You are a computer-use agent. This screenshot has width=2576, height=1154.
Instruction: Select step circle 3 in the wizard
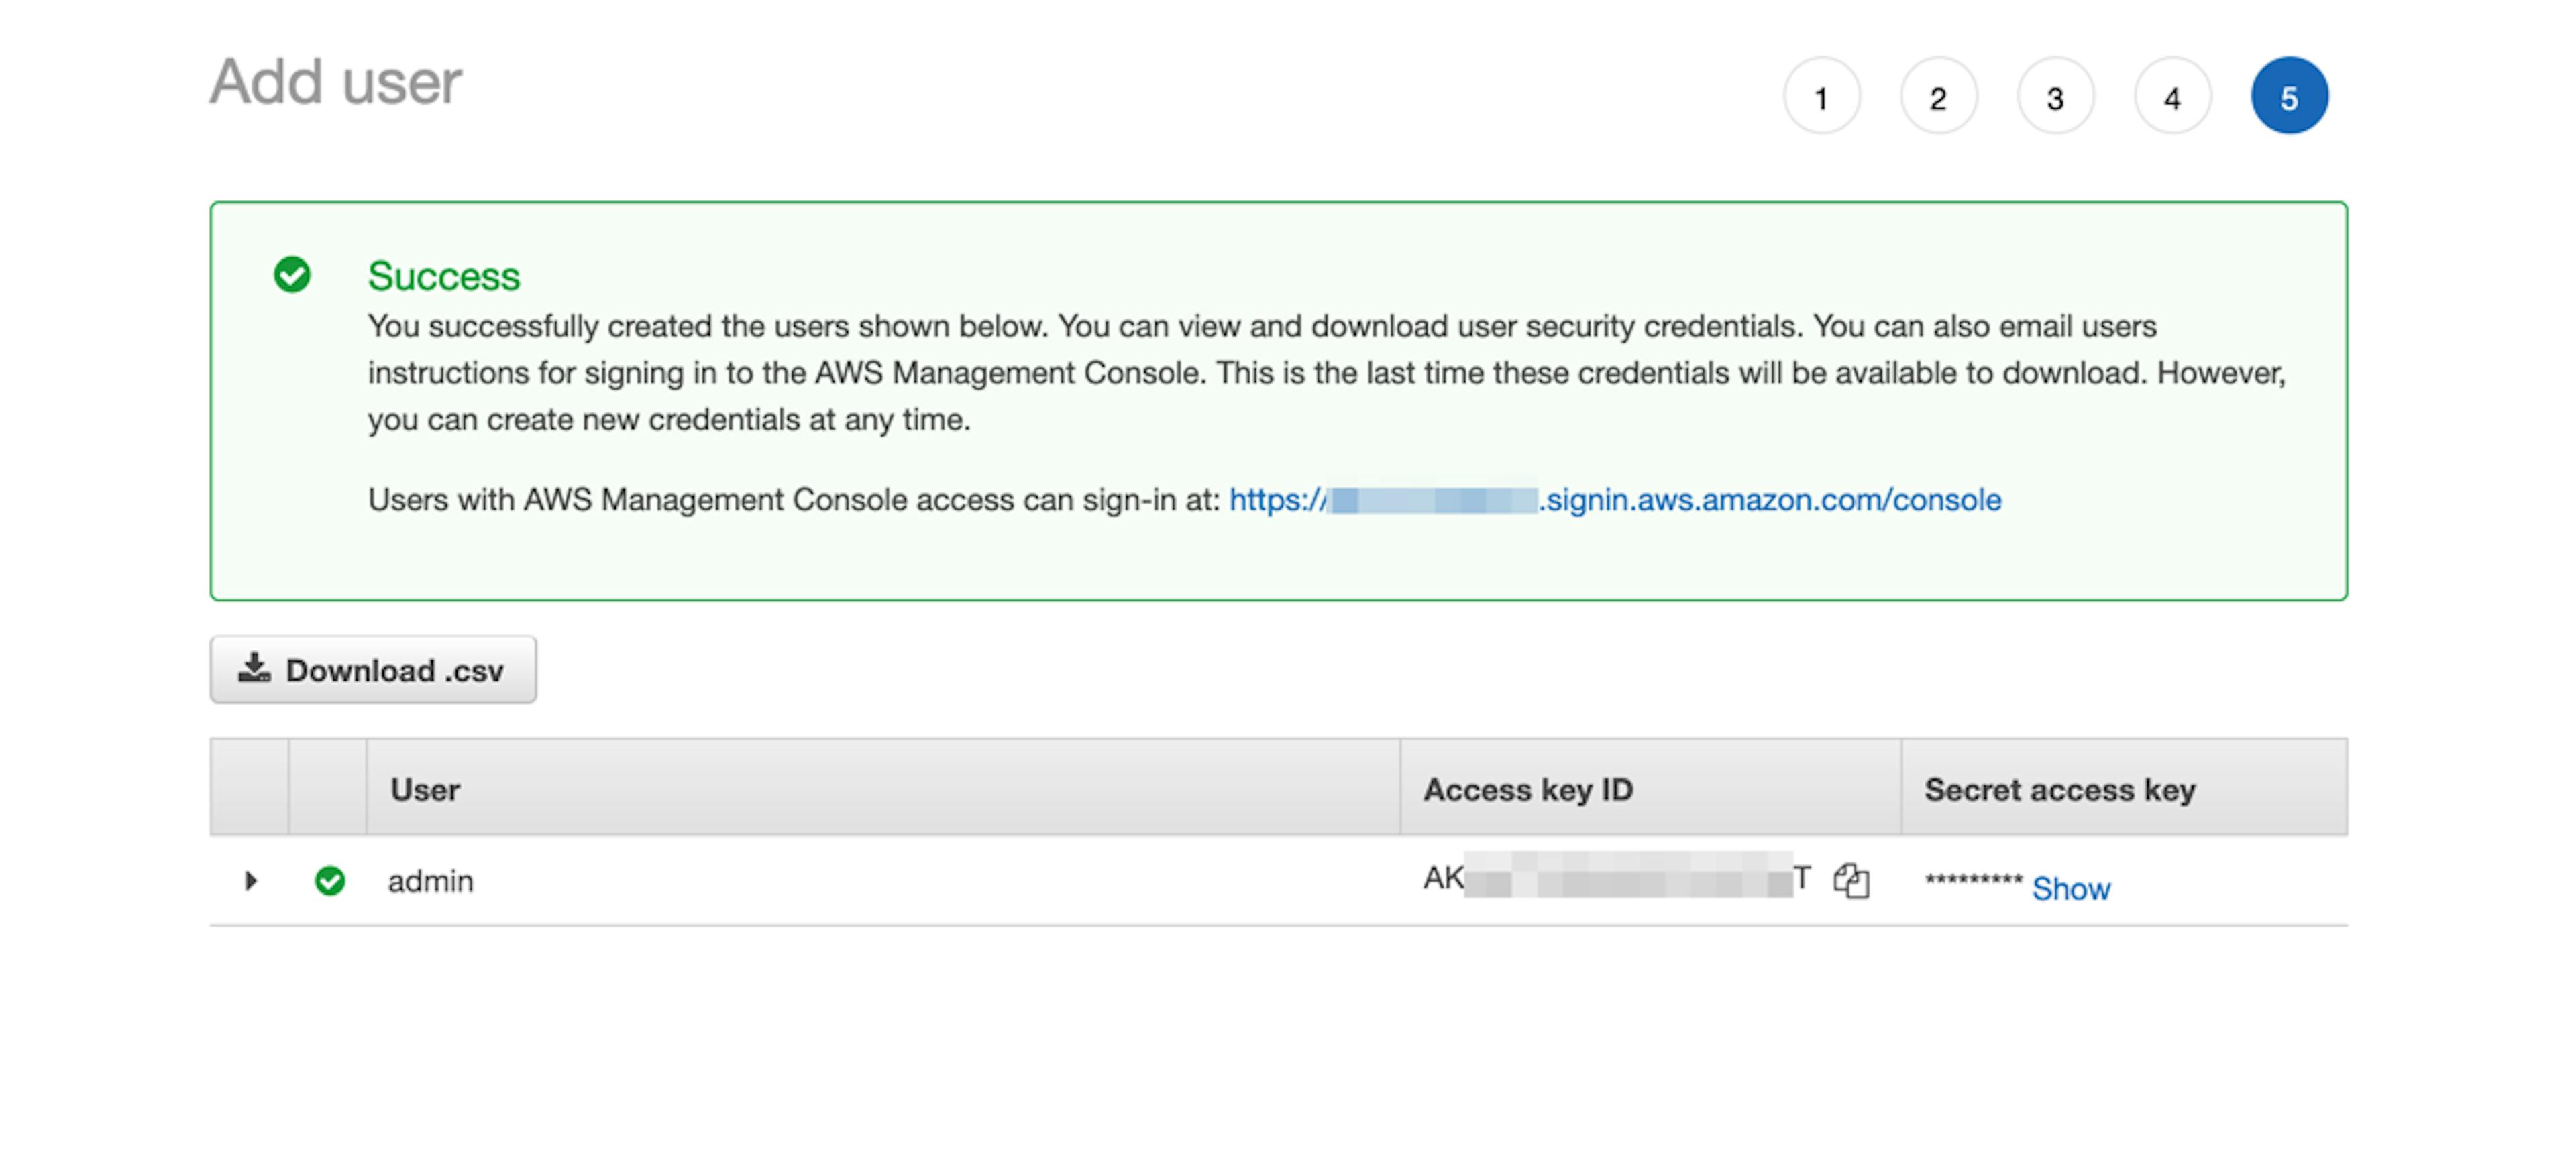tap(2056, 97)
